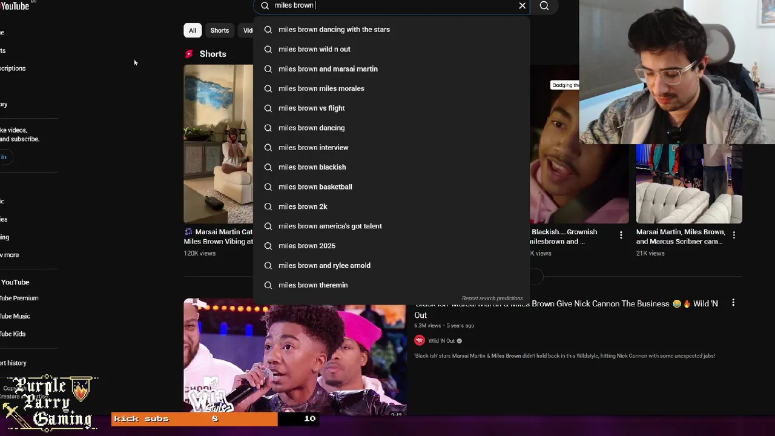Click search icon beside 'miles morales' suggestion

click(x=268, y=88)
